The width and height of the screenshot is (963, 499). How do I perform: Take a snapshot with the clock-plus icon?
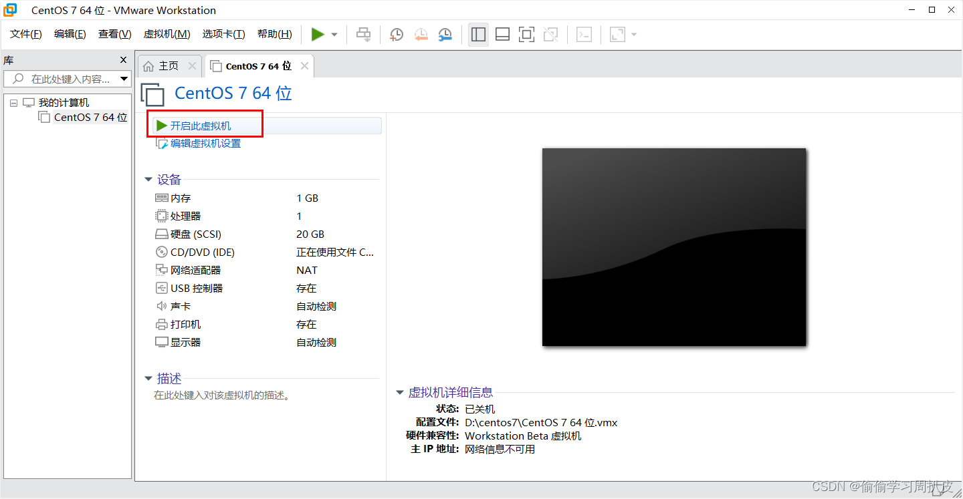[397, 35]
